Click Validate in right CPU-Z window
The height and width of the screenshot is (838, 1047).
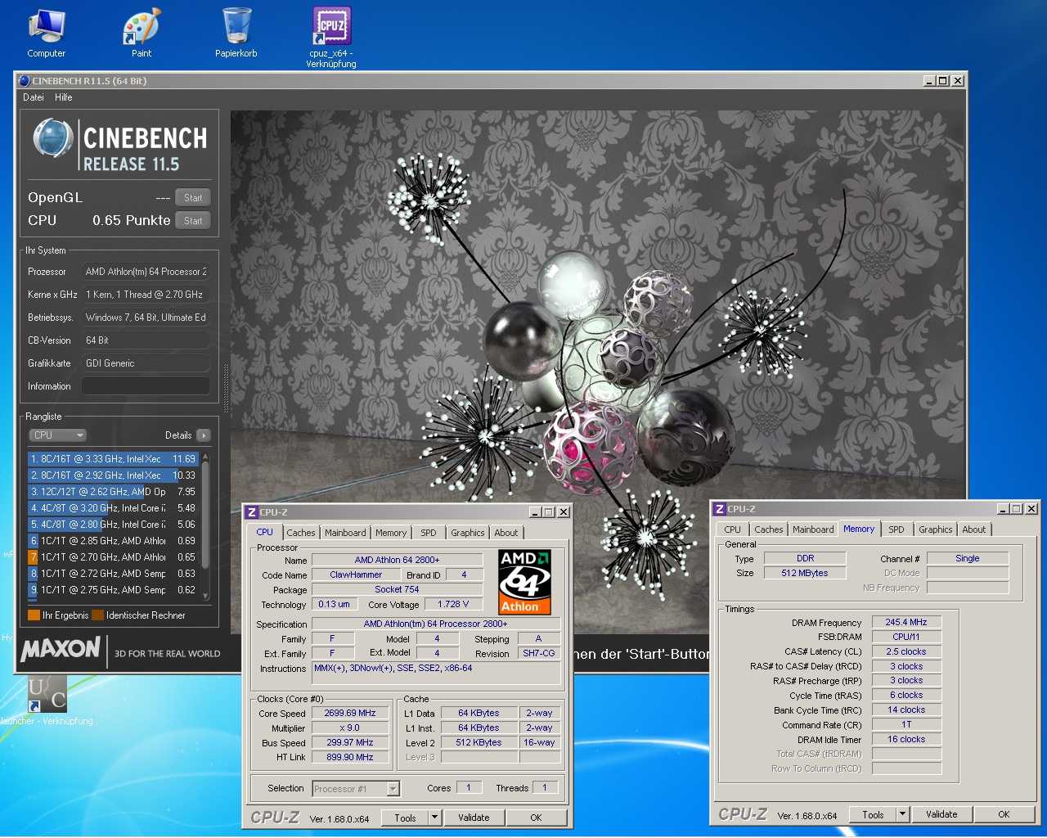pyautogui.click(x=941, y=814)
